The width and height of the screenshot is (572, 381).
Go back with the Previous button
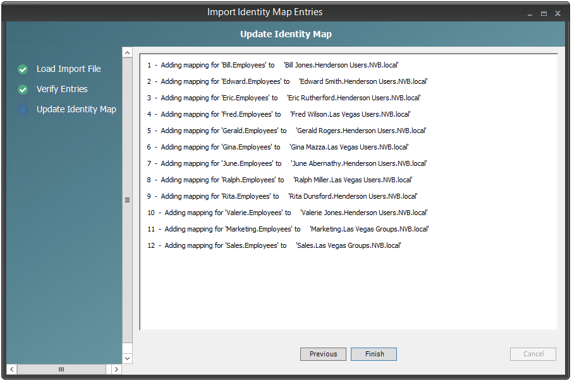click(323, 354)
